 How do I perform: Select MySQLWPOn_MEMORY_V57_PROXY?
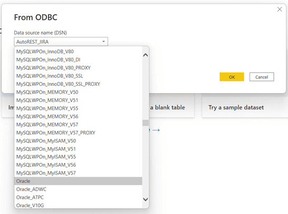pyautogui.click(x=78, y=133)
